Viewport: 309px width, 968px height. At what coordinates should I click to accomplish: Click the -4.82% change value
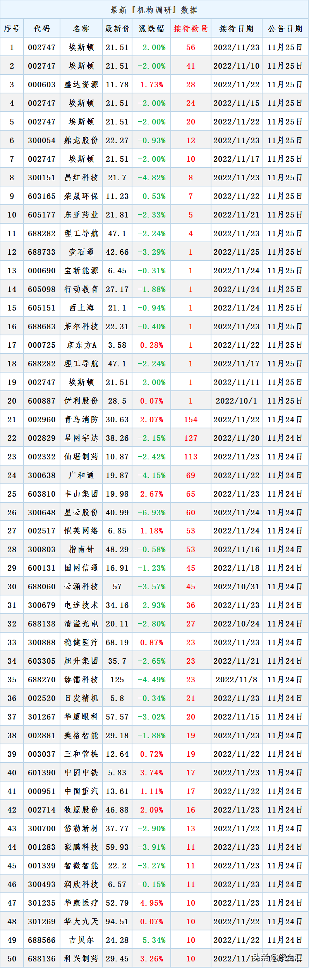(x=152, y=178)
